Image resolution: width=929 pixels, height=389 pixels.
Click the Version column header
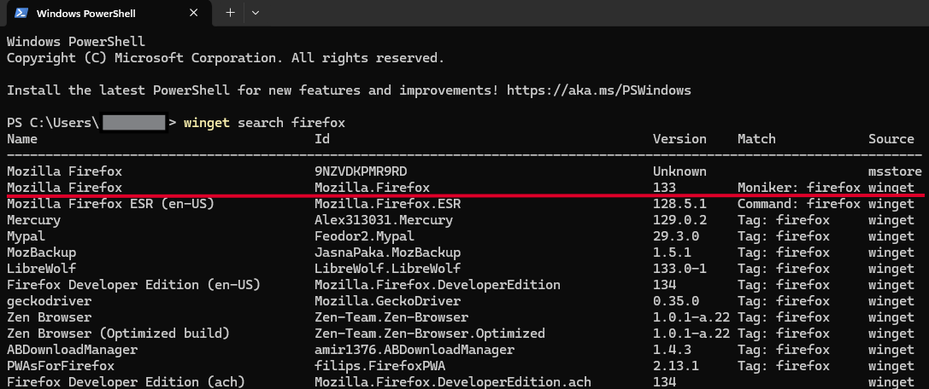coord(679,139)
